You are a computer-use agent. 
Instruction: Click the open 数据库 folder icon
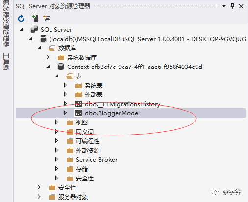[x=52, y=48]
